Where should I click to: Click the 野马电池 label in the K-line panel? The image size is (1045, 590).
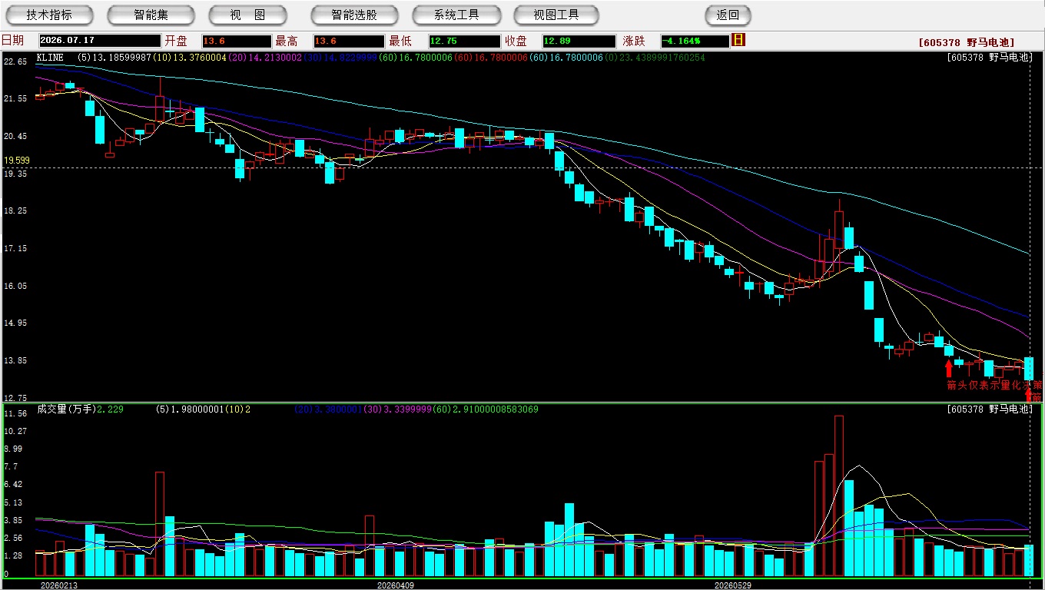coord(1007,58)
